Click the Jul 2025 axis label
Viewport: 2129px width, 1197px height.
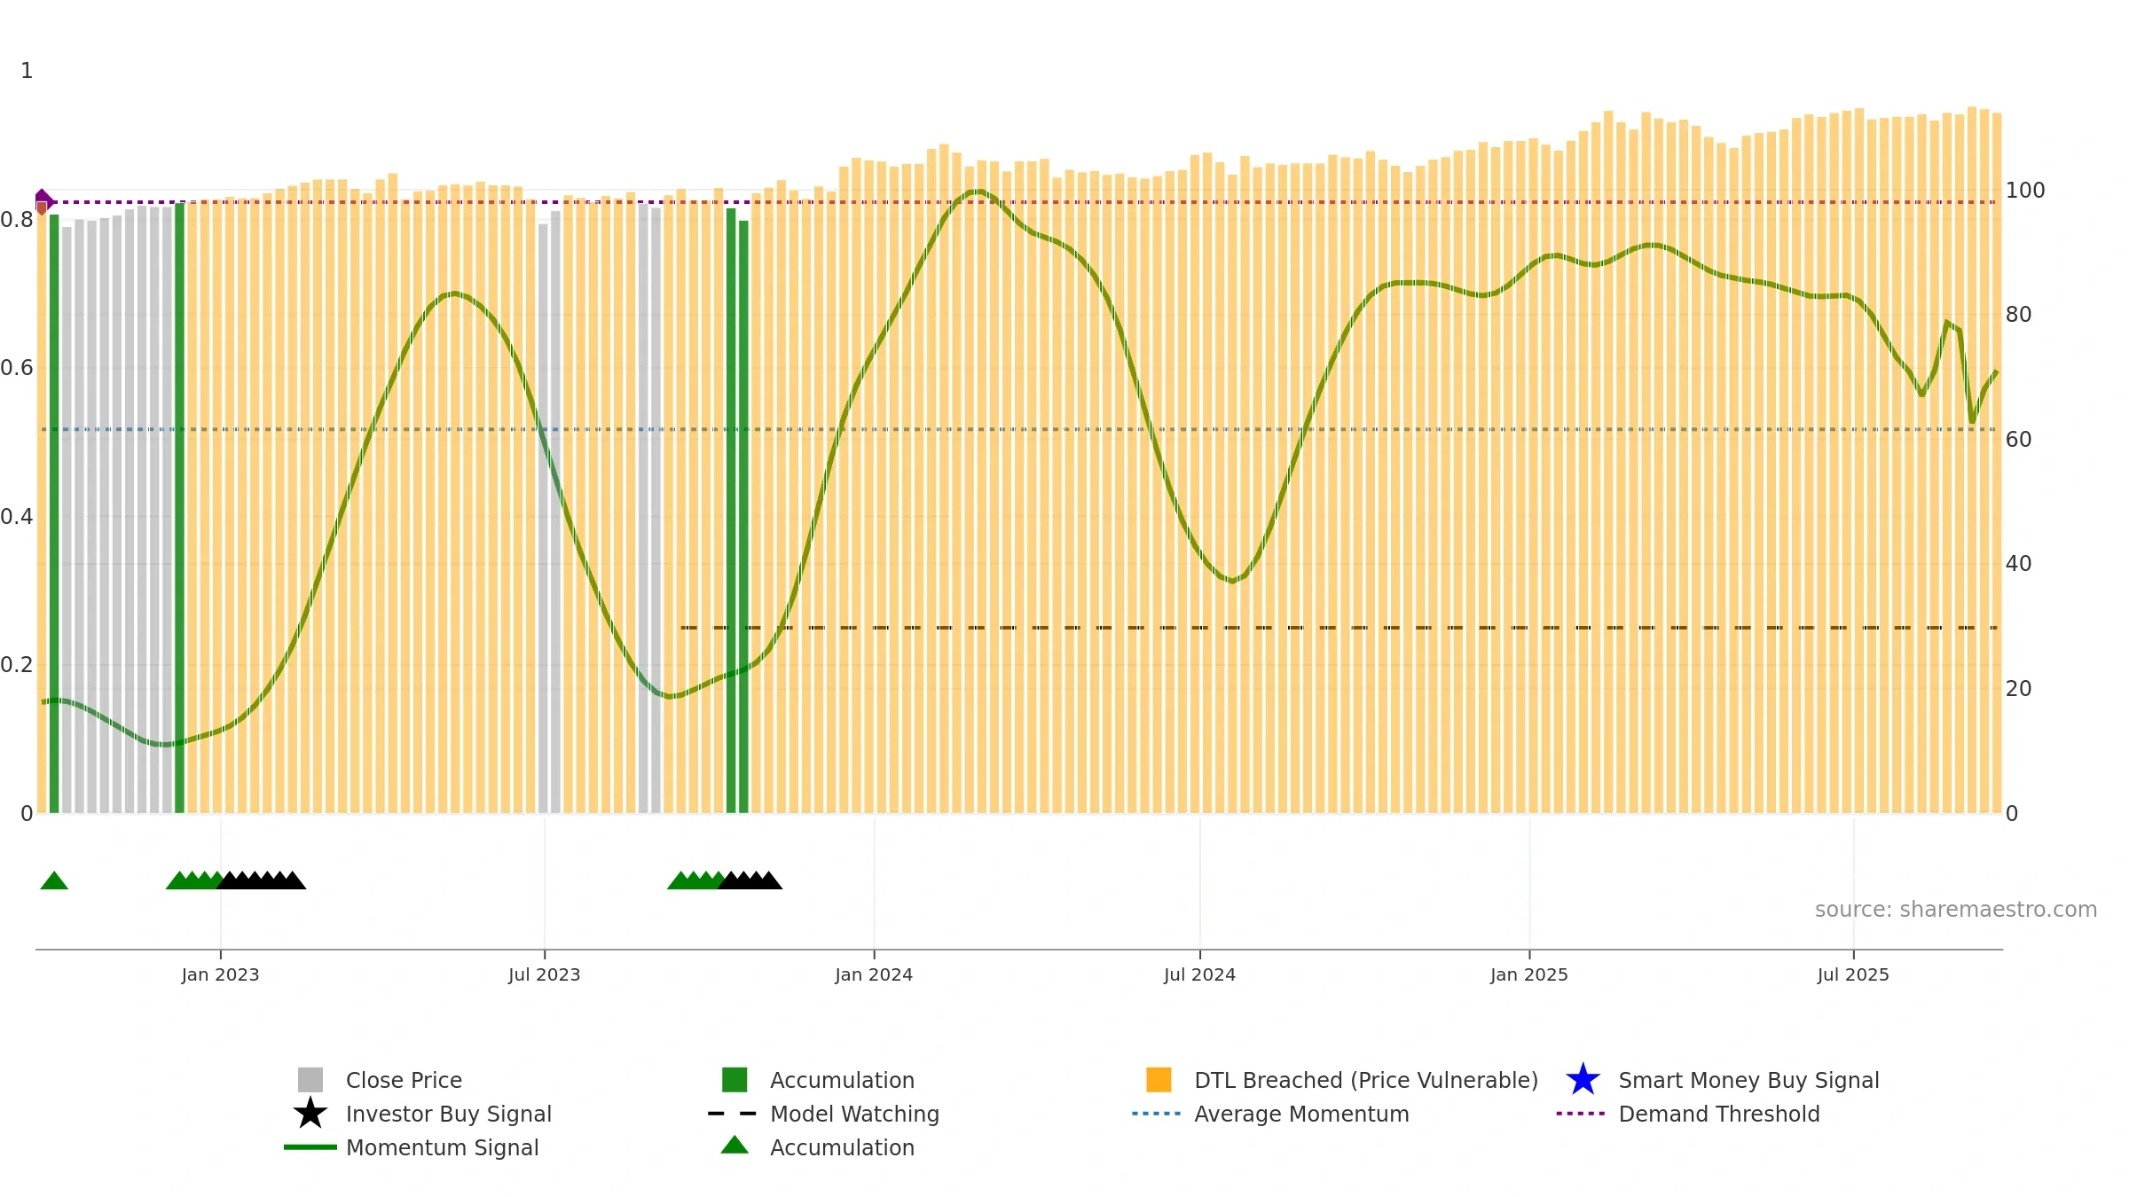coord(1853,975)
